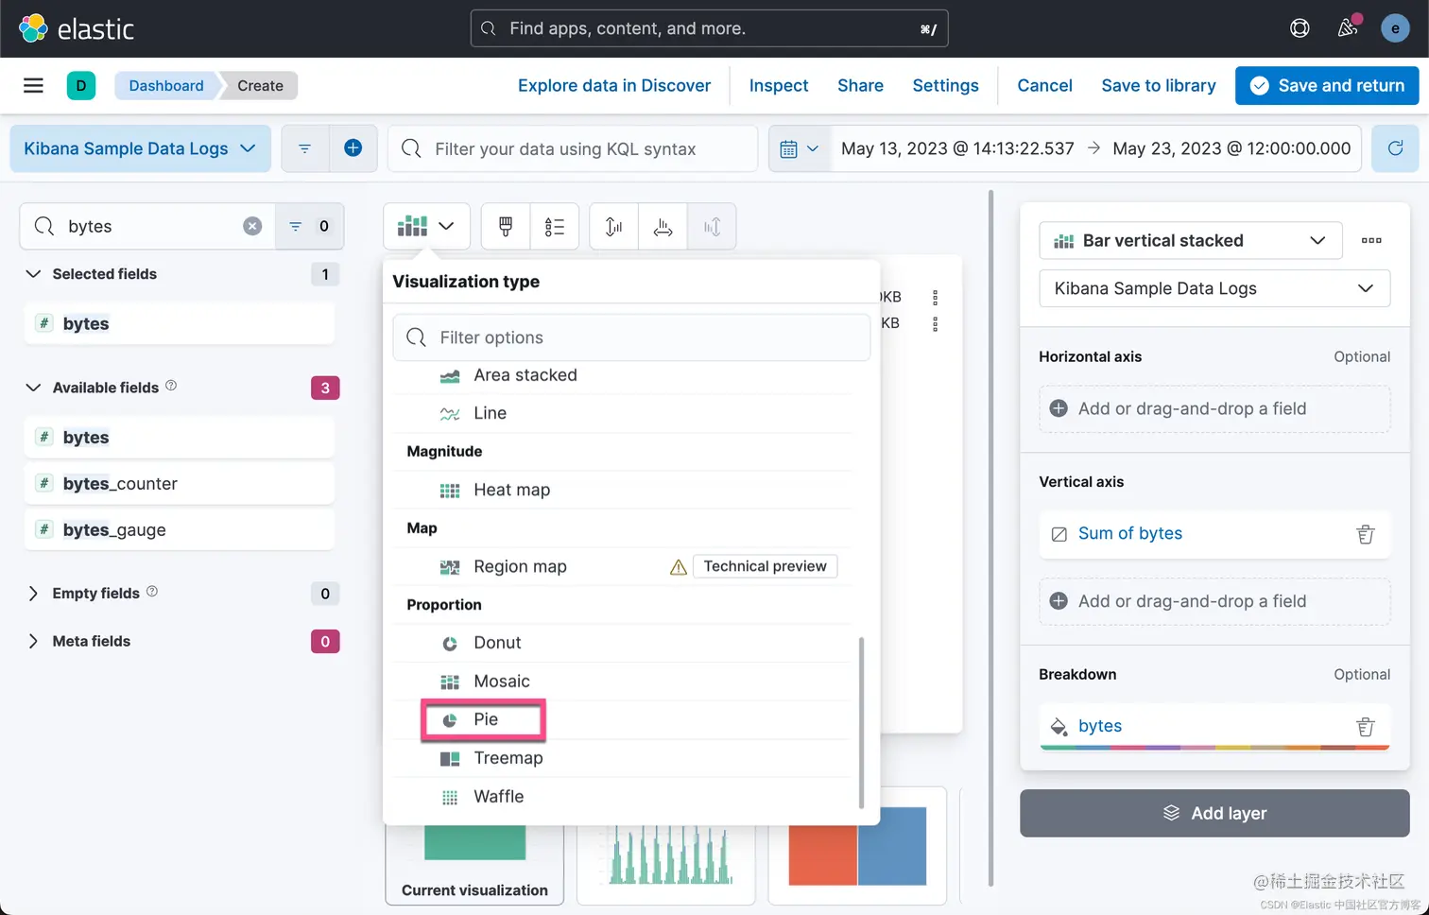The height and width of the screenshot is (915, 1429).
Task: Click Explore data in Discover
Action: tap(614, 86)
